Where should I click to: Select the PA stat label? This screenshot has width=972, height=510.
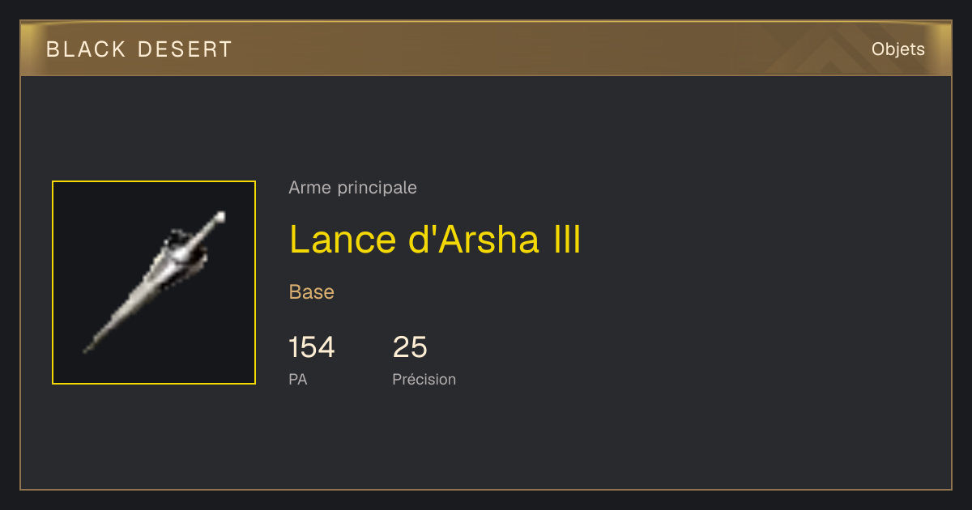tap(298, 379)
